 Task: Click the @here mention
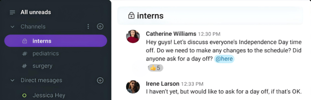point(224,59)
